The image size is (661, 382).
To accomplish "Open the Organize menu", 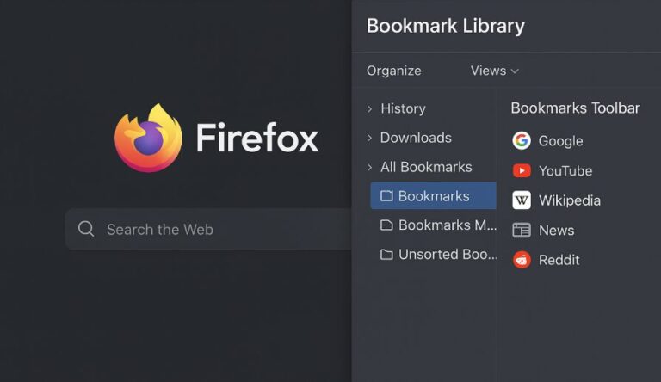I will pyautogui.click(x=393, y=71).
